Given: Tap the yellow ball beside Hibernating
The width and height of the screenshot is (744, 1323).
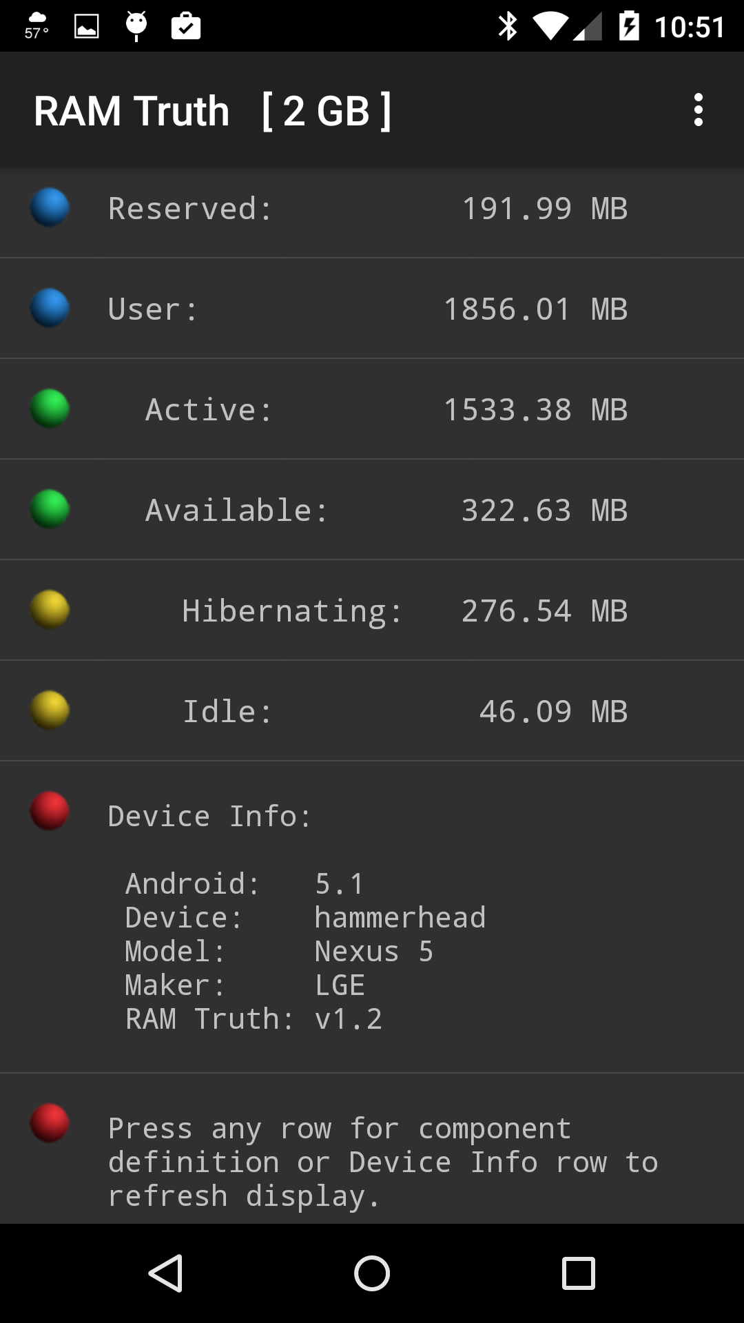Looking at the screenshot, I should (x=50, y=610).
